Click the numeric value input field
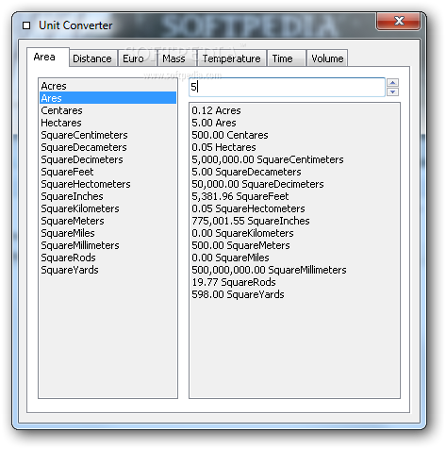Viewport: 446px width, 449px height. point(287,87)
